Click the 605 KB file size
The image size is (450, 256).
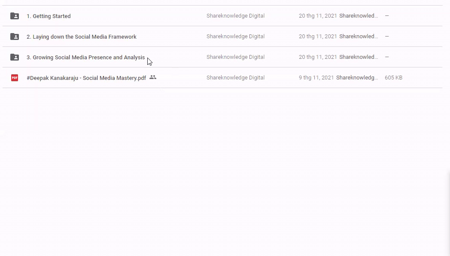393,78
